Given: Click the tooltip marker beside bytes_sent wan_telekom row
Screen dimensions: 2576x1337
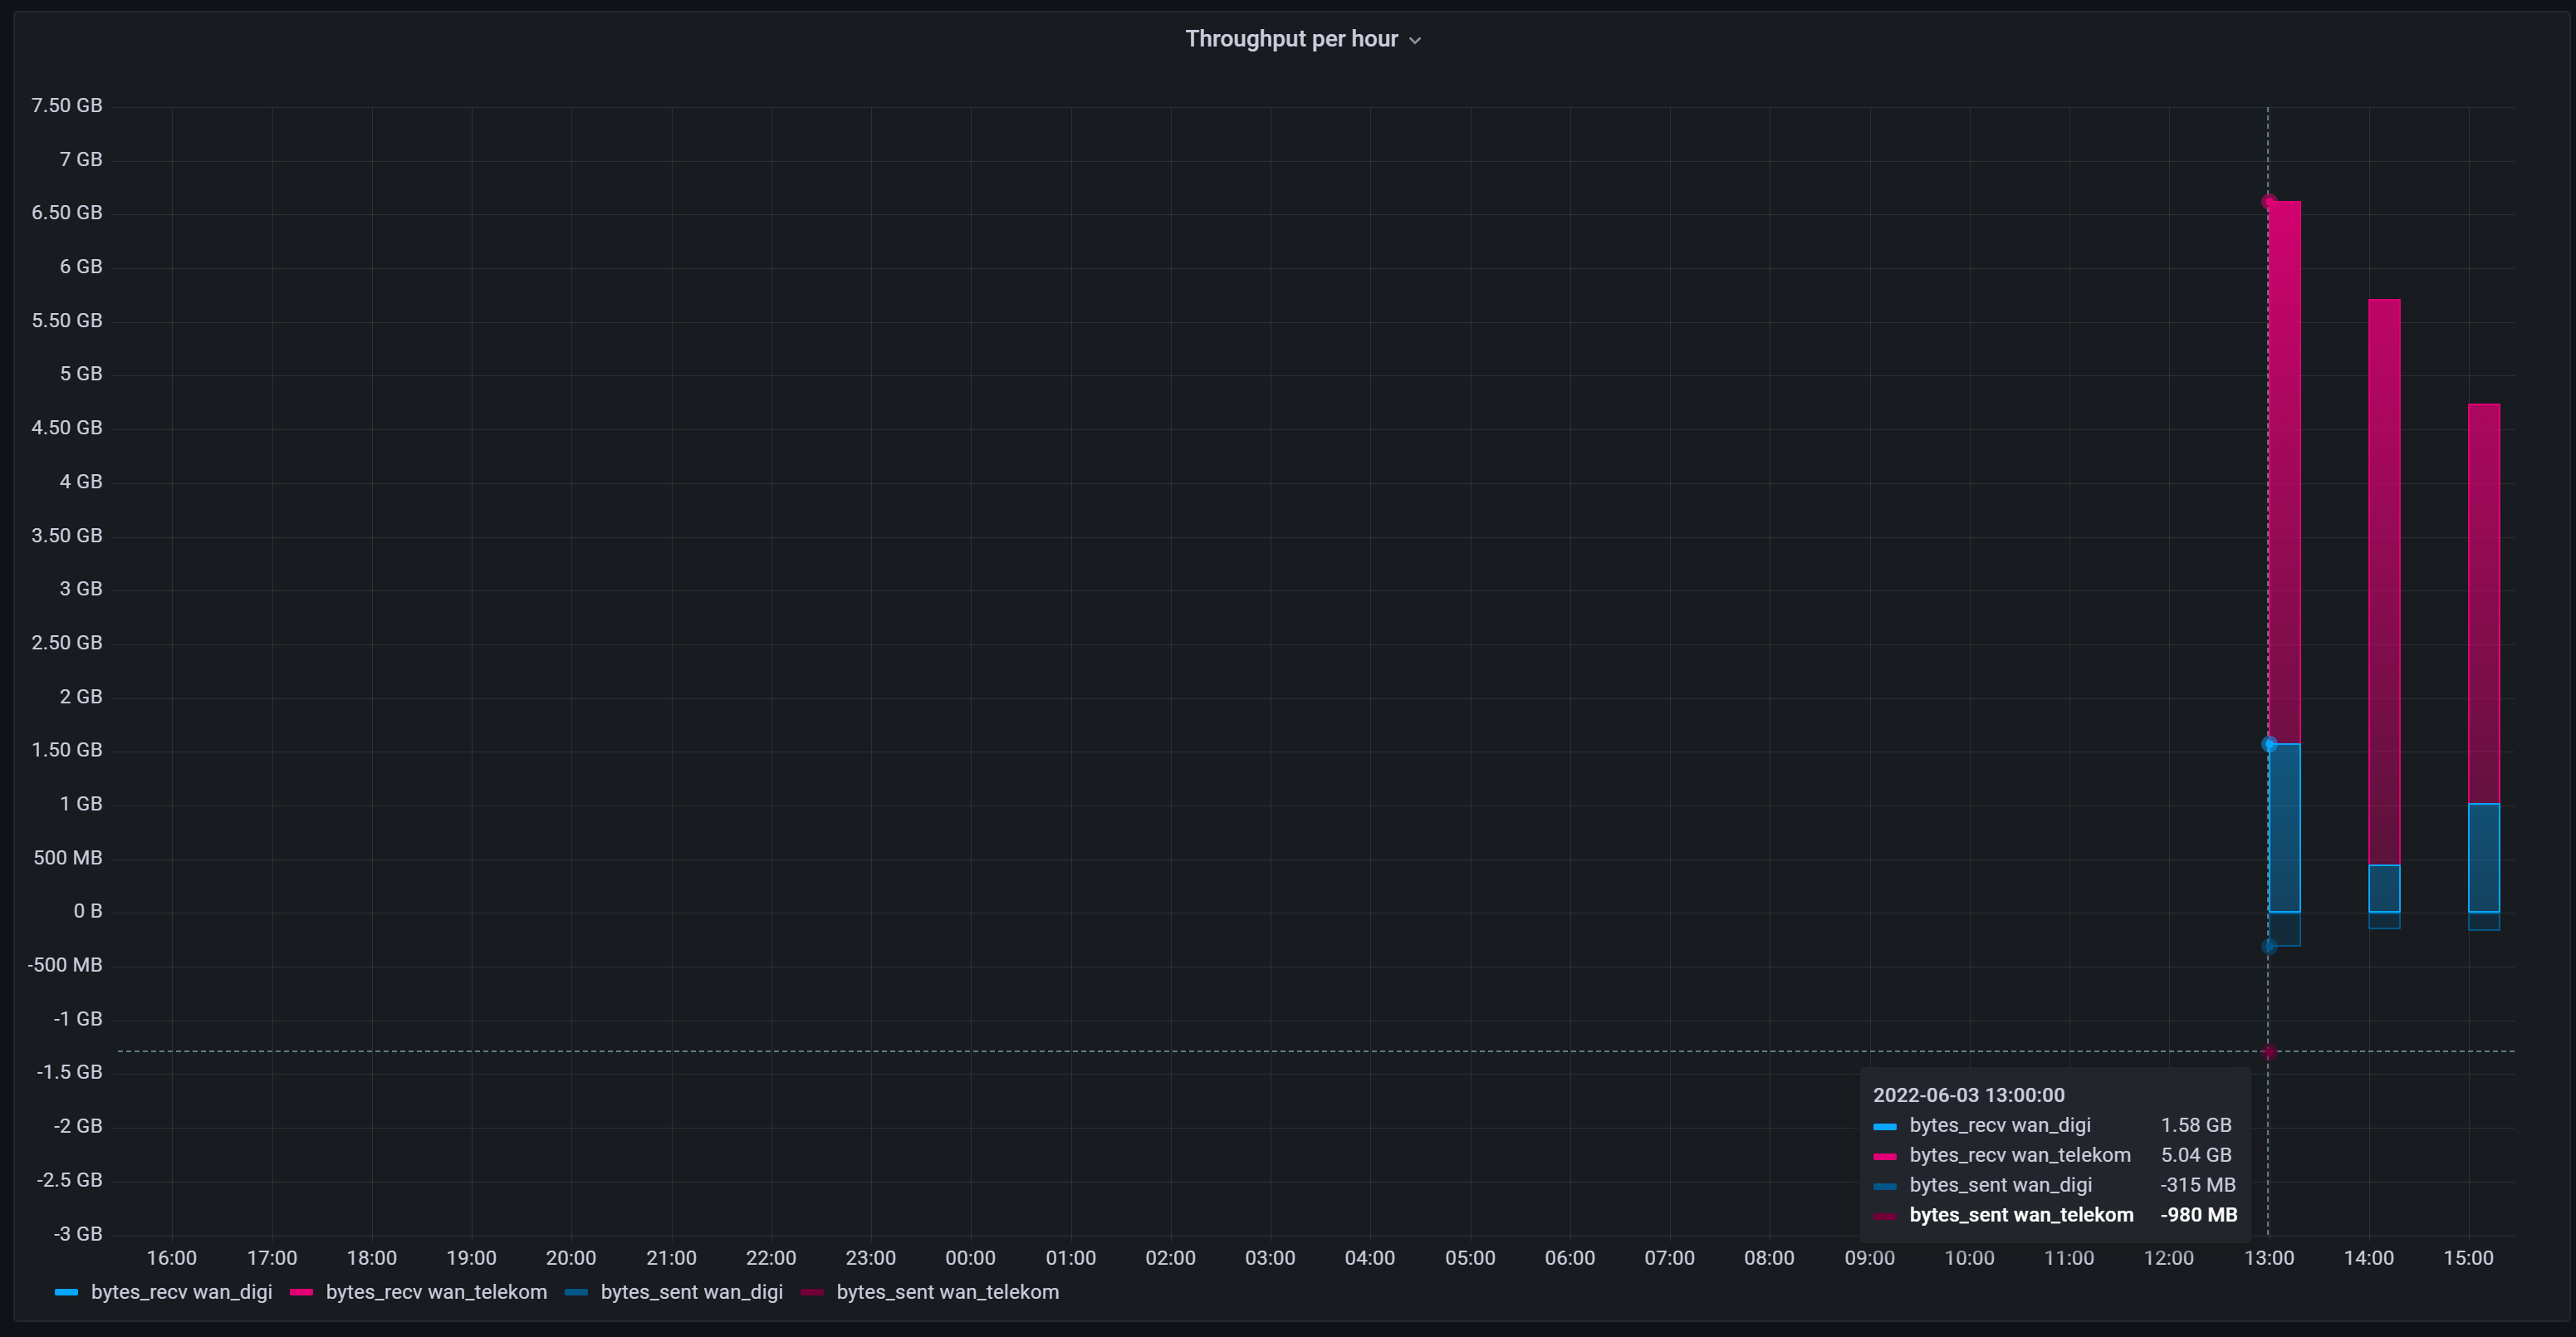Looking at the screenshot, I should [x=1886, y=1215].
